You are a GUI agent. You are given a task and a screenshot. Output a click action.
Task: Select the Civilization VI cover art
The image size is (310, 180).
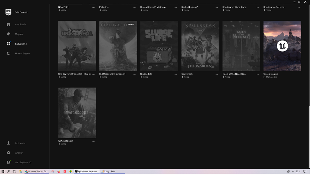click(118, 46)
